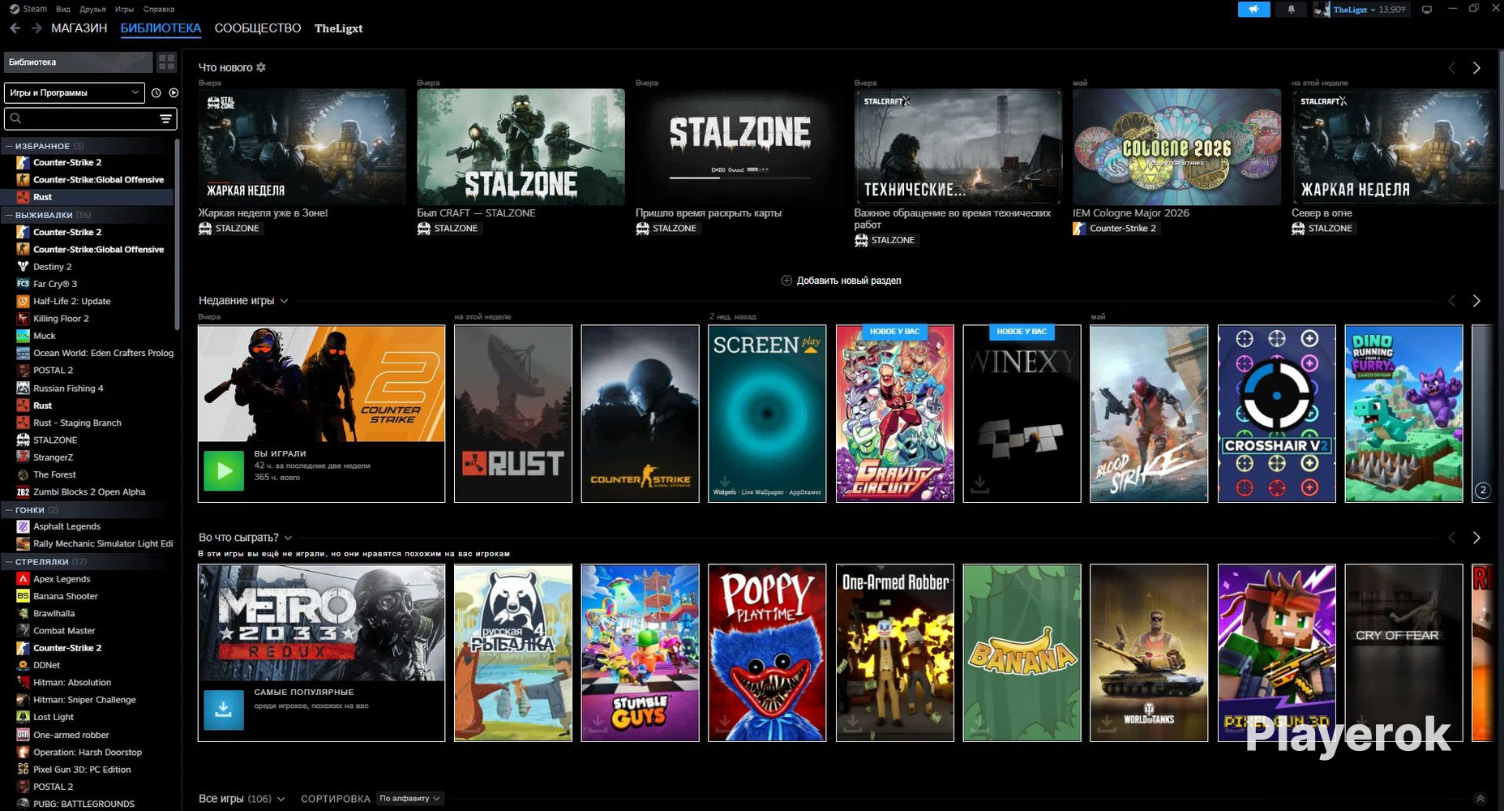The image size is (1504, 811).
Task: Select Crosshair V2 cover thumbnail
Action: pyautogui.click(x=1277, y=414)
